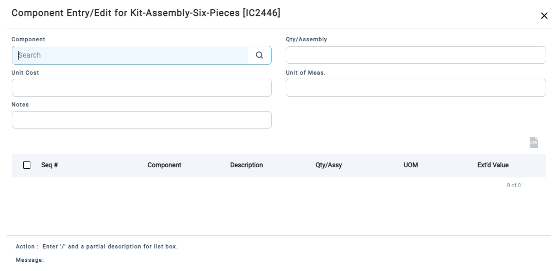Select the Qty/Assy column header

pyautogui.click(x=329, y=165)
